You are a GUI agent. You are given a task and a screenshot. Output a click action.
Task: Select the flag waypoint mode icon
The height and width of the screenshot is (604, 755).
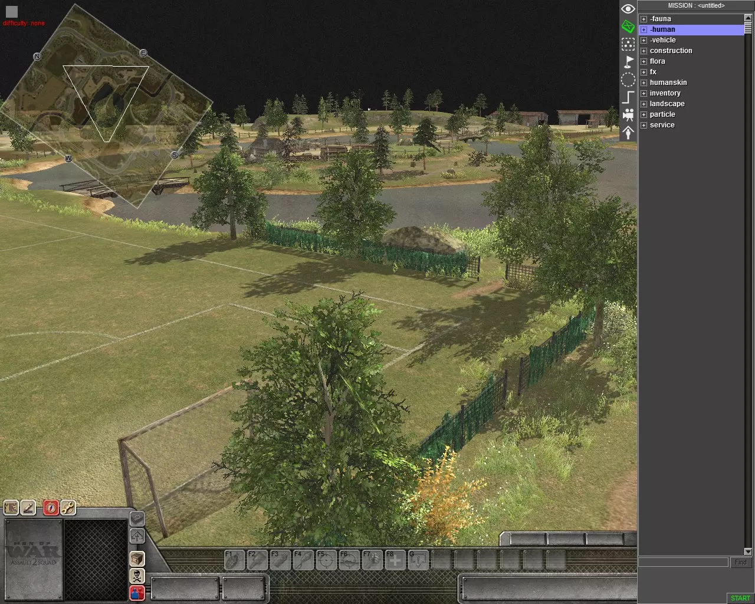point(628,61)
